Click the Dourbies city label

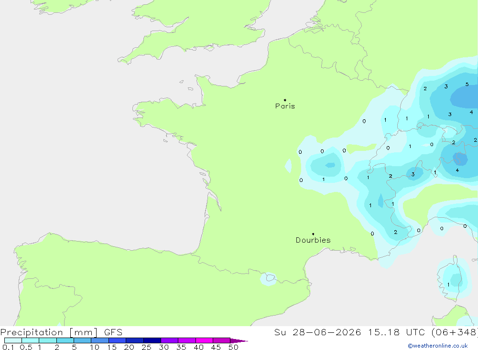pos(313,240)
